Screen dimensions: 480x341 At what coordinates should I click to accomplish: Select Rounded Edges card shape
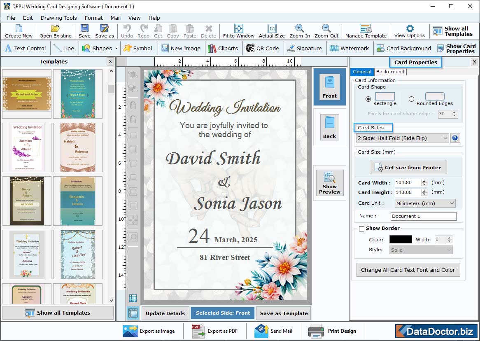411,99
